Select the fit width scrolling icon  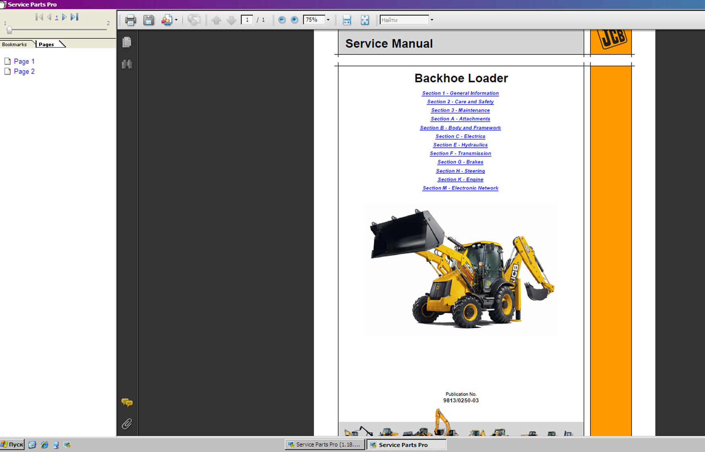tap(346, 20)
